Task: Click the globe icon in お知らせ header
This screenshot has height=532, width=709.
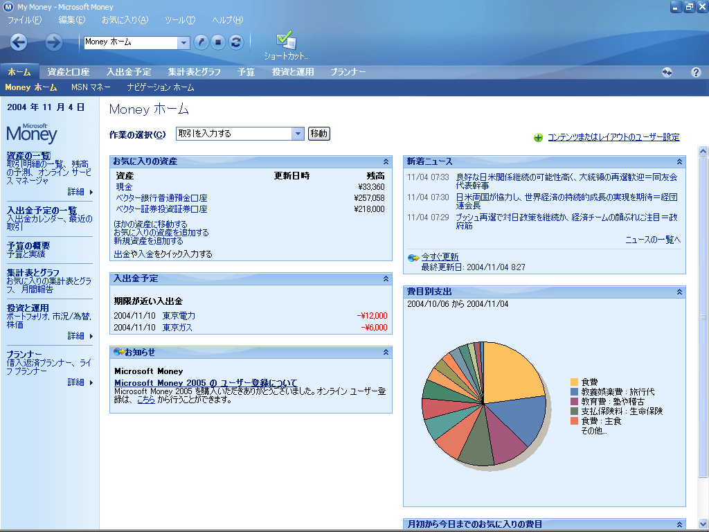Action: point(118,352)
